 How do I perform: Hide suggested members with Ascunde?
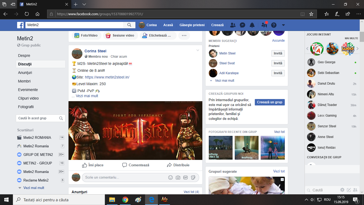tap(278, 41)
